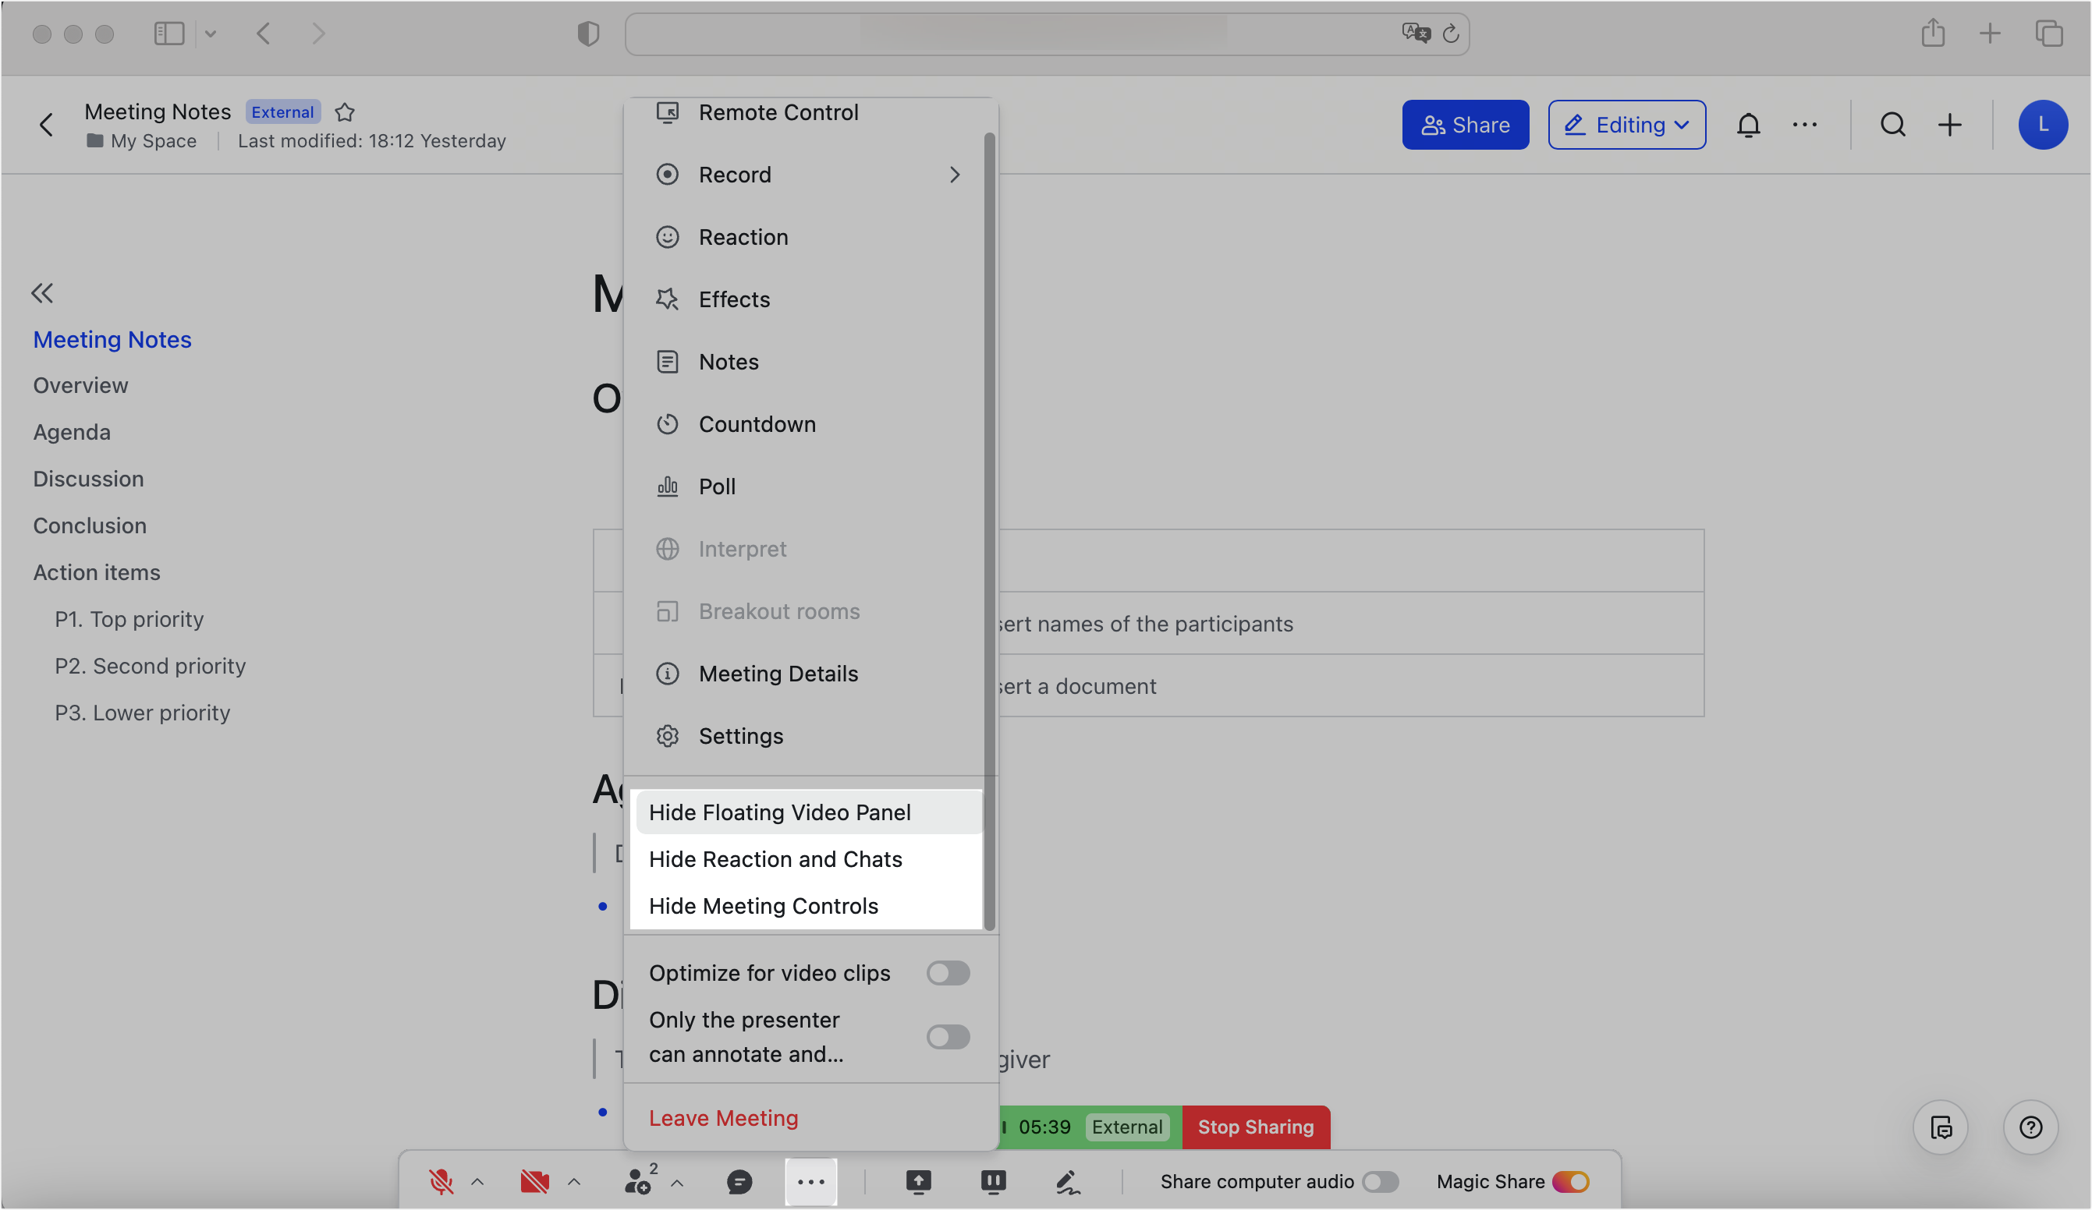Toggle Share computer audio switch

pyautogui.click(x=1381, y=1181)
